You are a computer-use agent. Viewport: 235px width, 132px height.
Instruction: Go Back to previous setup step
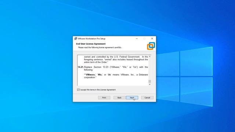119,98
